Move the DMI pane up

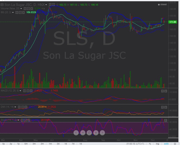point(162,107)
